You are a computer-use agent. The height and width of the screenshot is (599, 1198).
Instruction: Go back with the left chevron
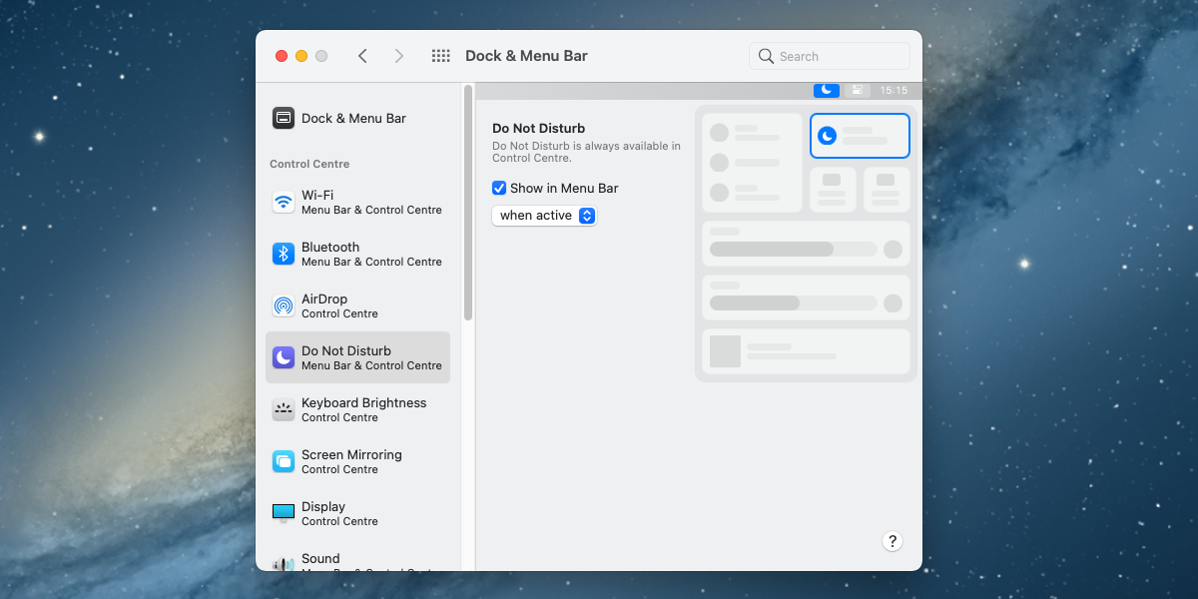point(362,56)
